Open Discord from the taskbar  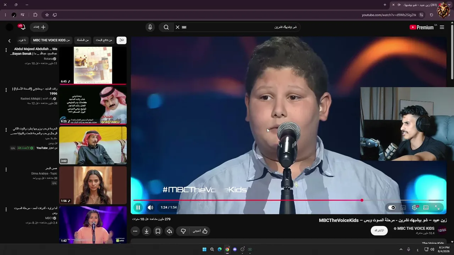coord(235,249)
